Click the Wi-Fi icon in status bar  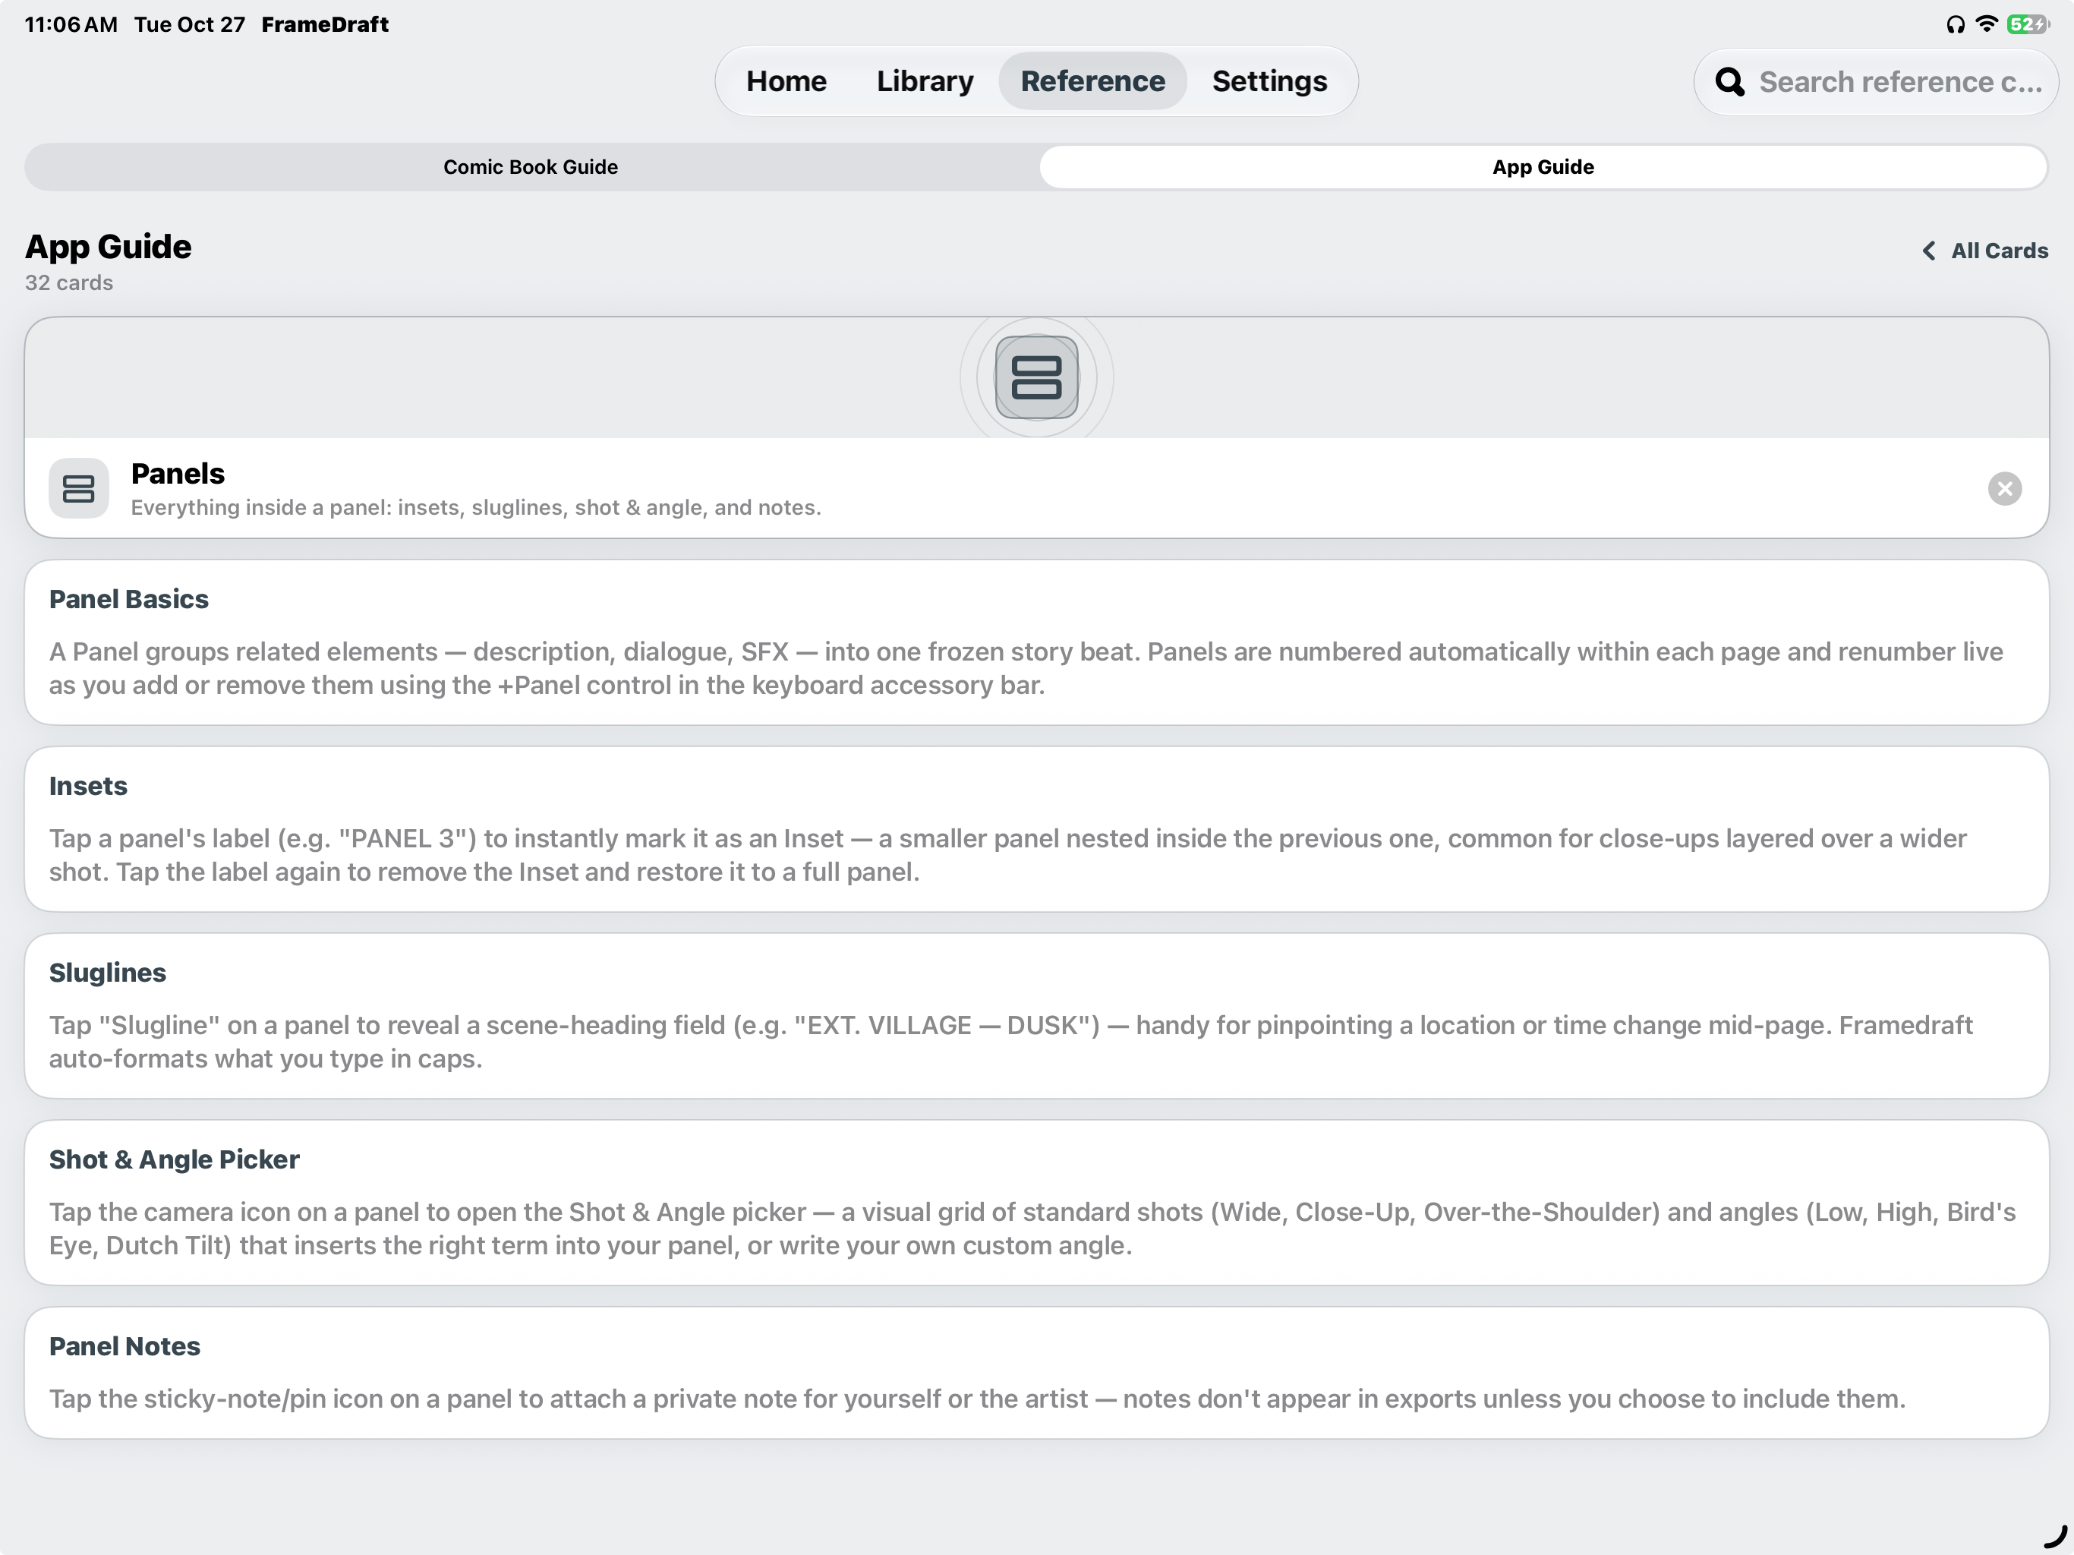pyautogui.click(x=1986, y=24)
